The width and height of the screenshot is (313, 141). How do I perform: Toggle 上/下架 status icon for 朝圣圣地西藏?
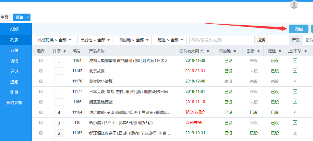pos(295,102)
